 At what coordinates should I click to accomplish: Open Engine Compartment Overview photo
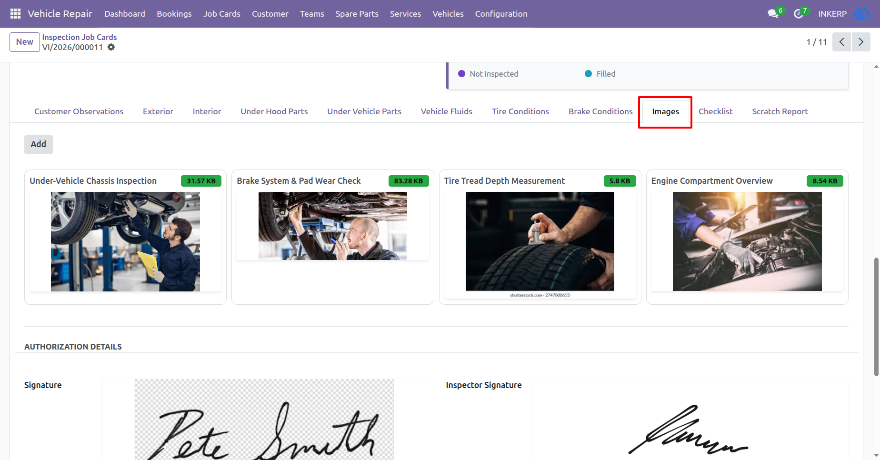tap(747, 241)
